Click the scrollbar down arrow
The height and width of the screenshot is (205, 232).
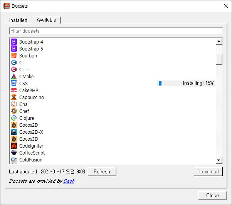point(219,160)
